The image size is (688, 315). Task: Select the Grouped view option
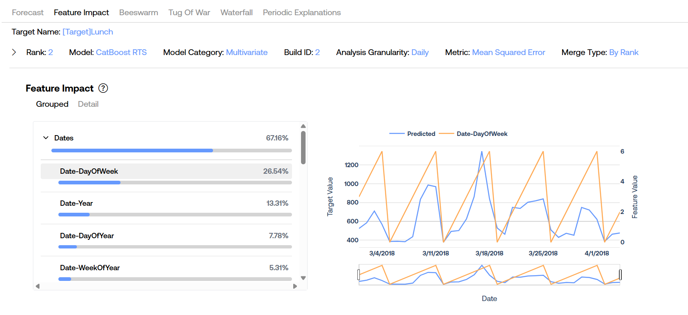point(52,104)
